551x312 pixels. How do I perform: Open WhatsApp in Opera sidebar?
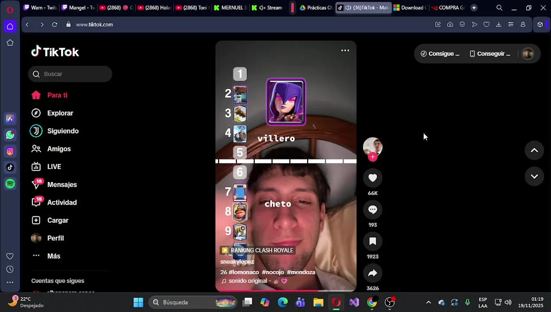click(x=10, y=135)
